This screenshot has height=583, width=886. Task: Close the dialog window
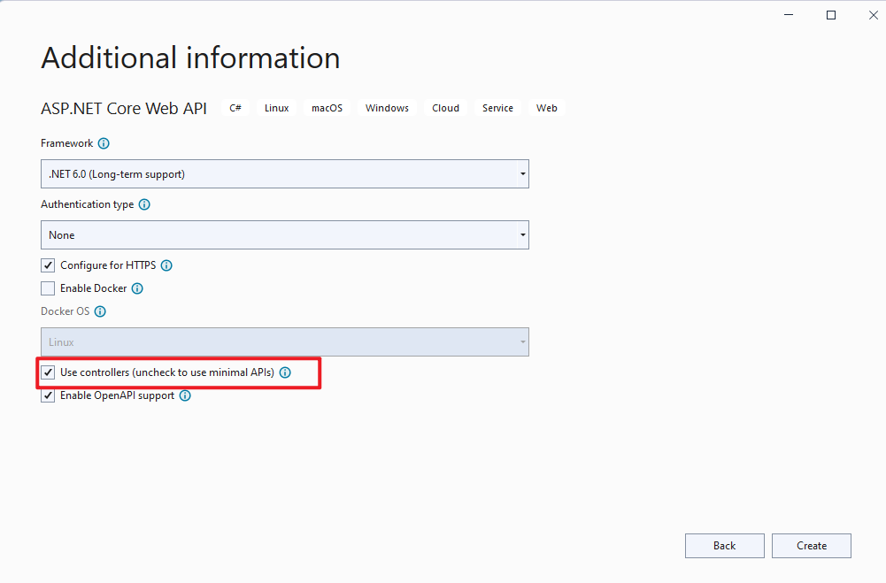(873, 15)
